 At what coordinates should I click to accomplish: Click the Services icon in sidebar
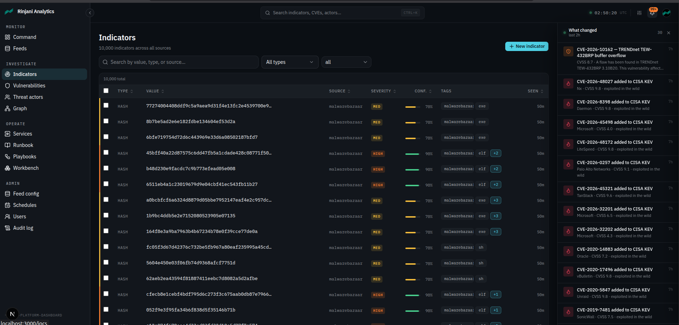(x=7, y=134)
